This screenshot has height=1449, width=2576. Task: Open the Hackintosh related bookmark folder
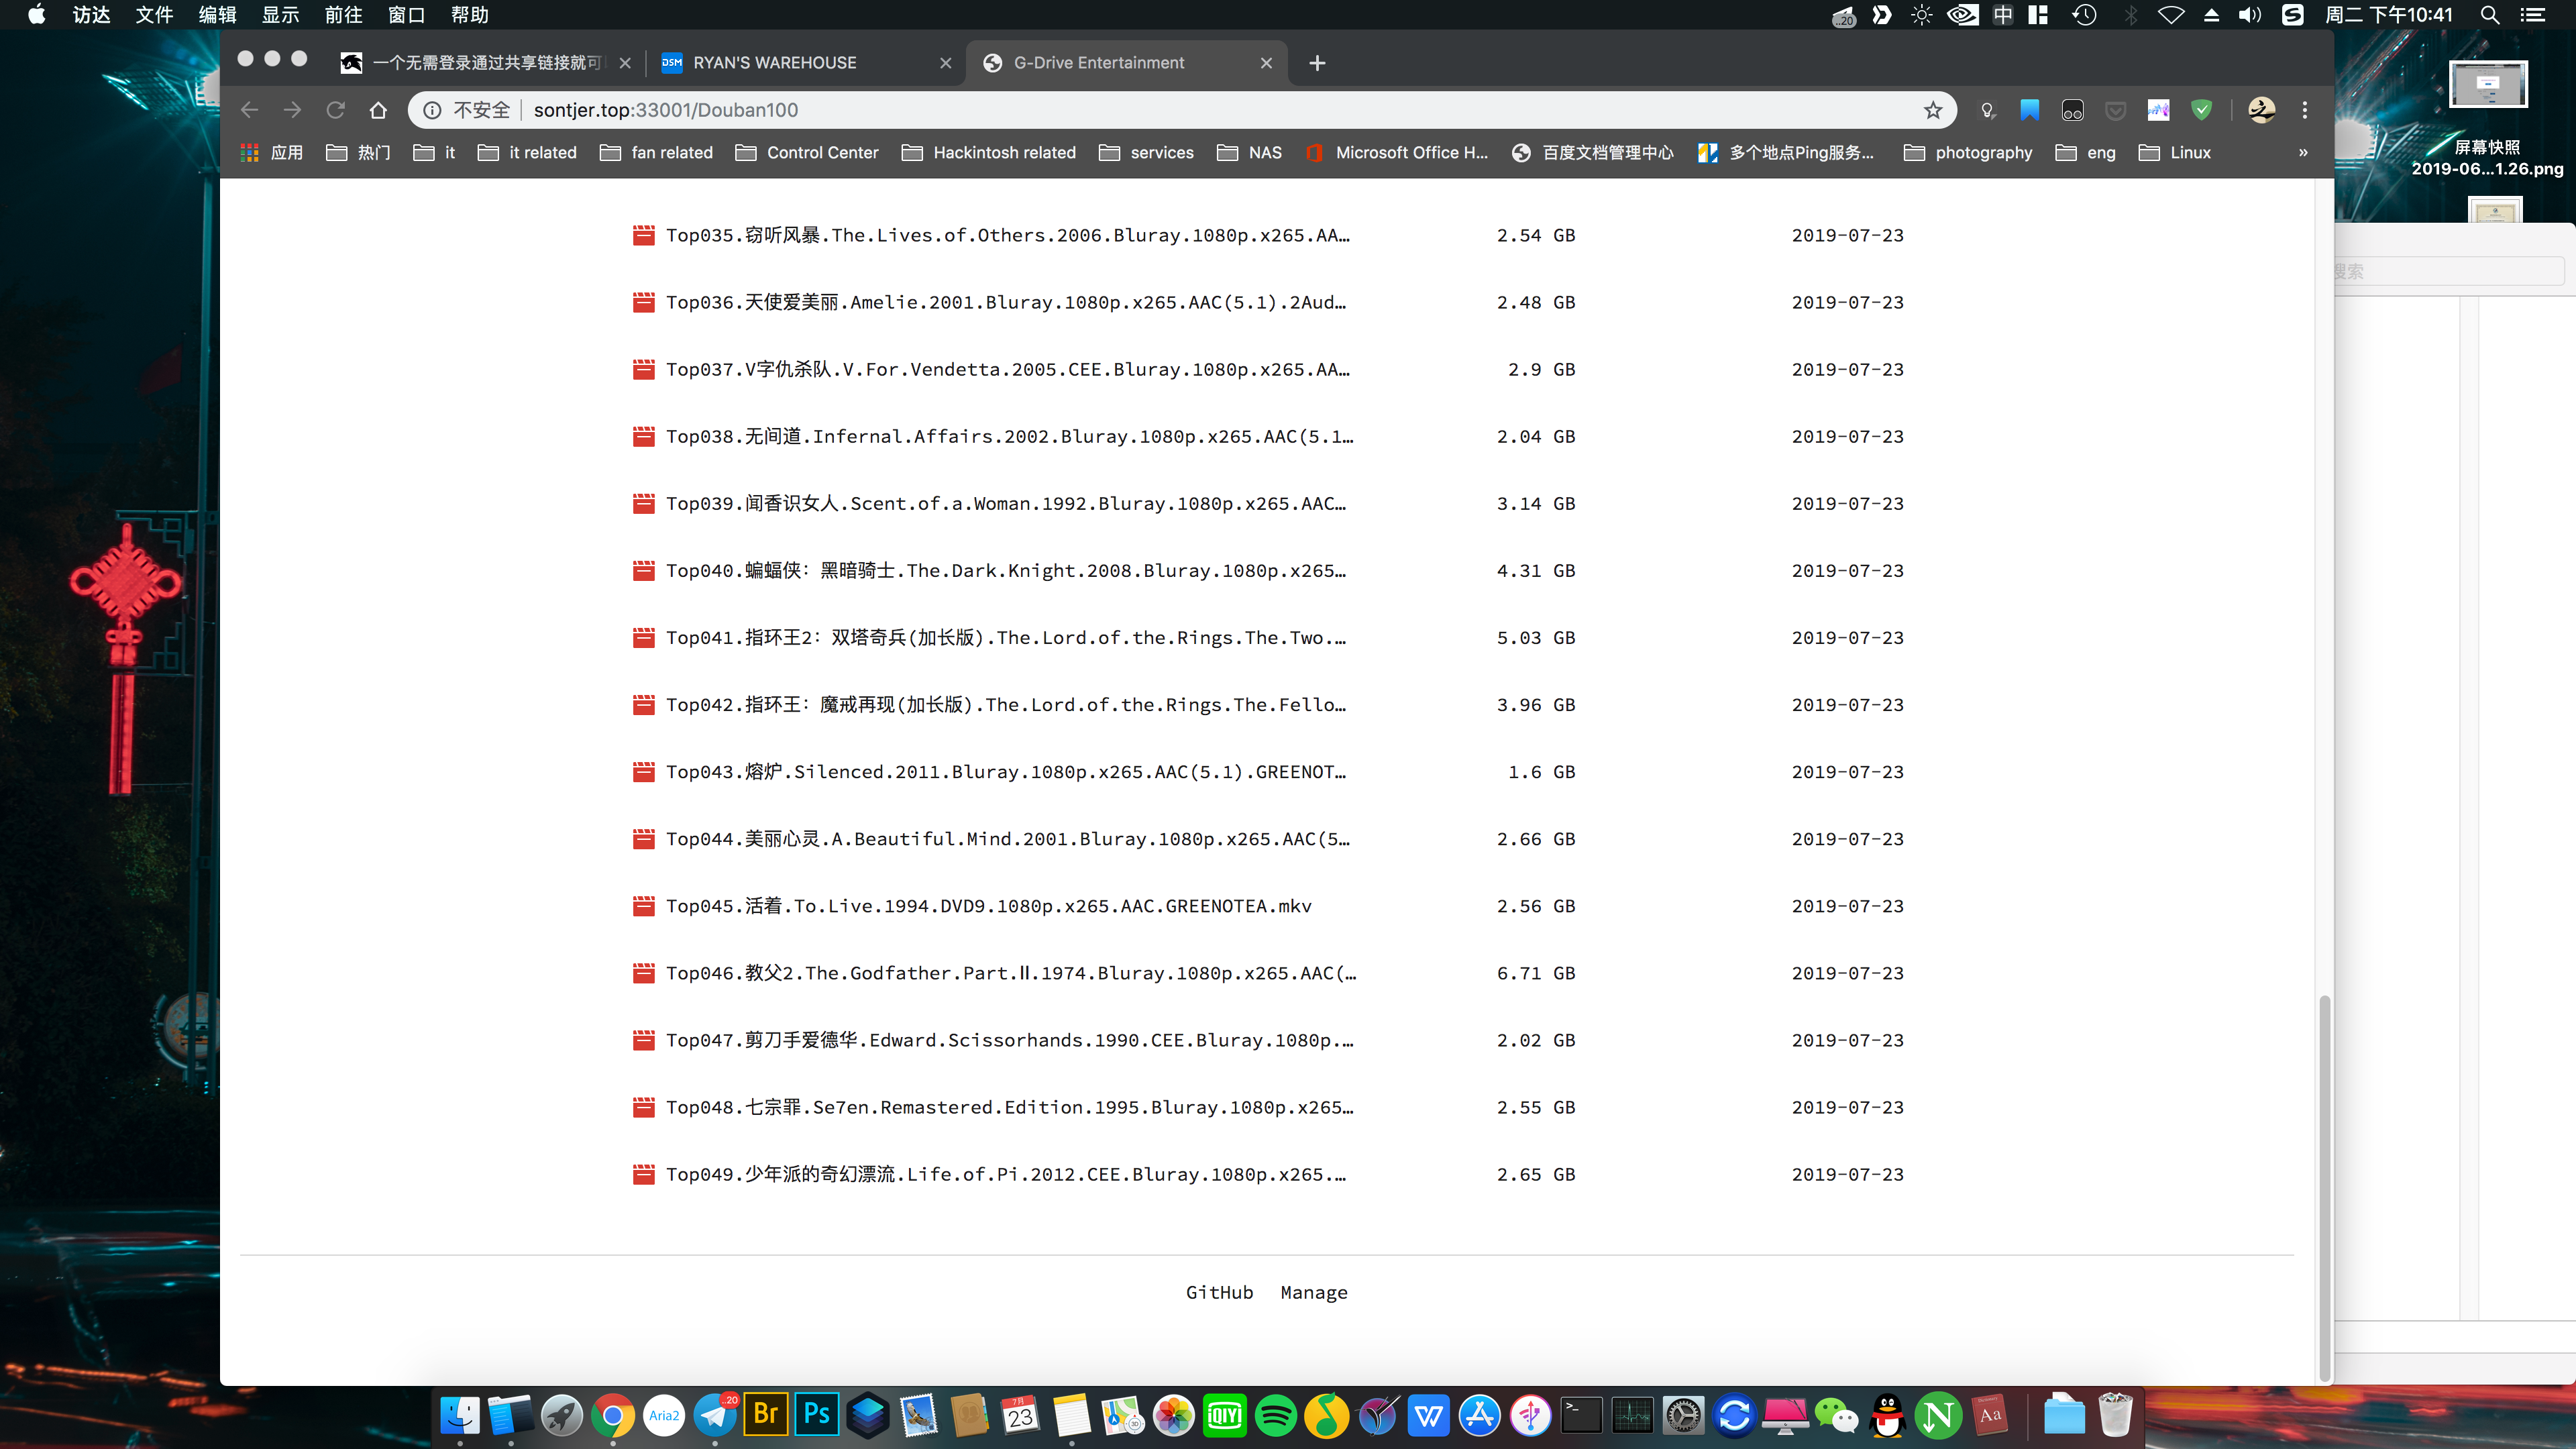pyautogui.click(x=989, y=153)
